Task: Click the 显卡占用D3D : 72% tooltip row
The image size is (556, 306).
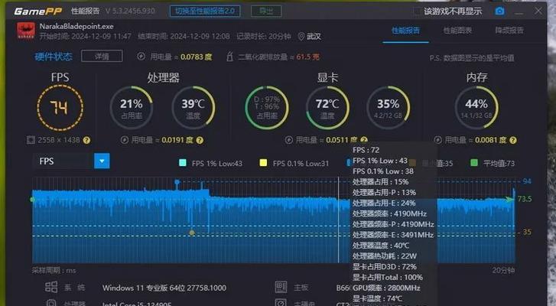Action: (x=385, y=267)
